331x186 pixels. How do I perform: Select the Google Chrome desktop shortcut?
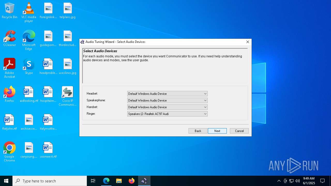click(10, 152)
